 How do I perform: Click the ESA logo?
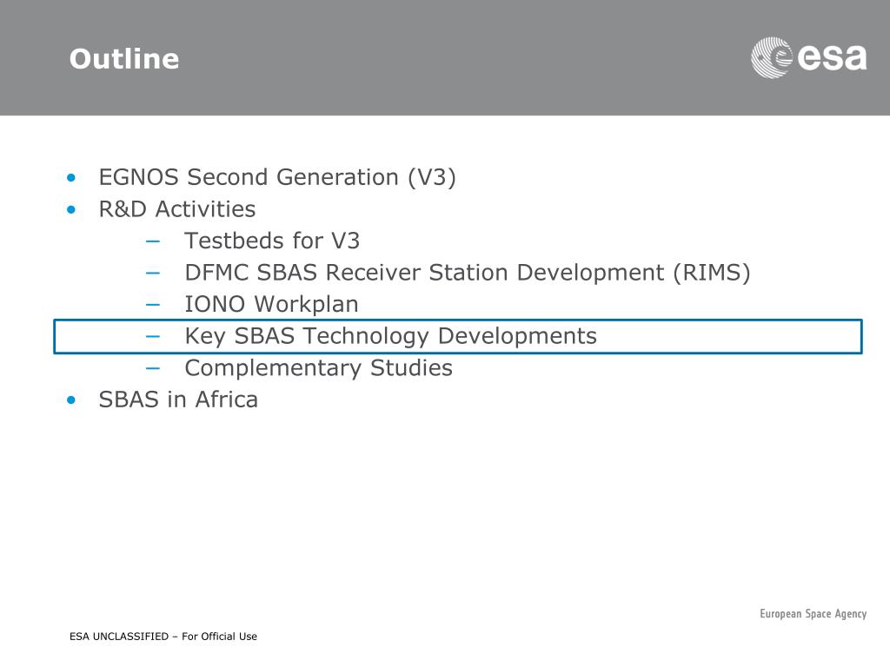pos(809,57)
